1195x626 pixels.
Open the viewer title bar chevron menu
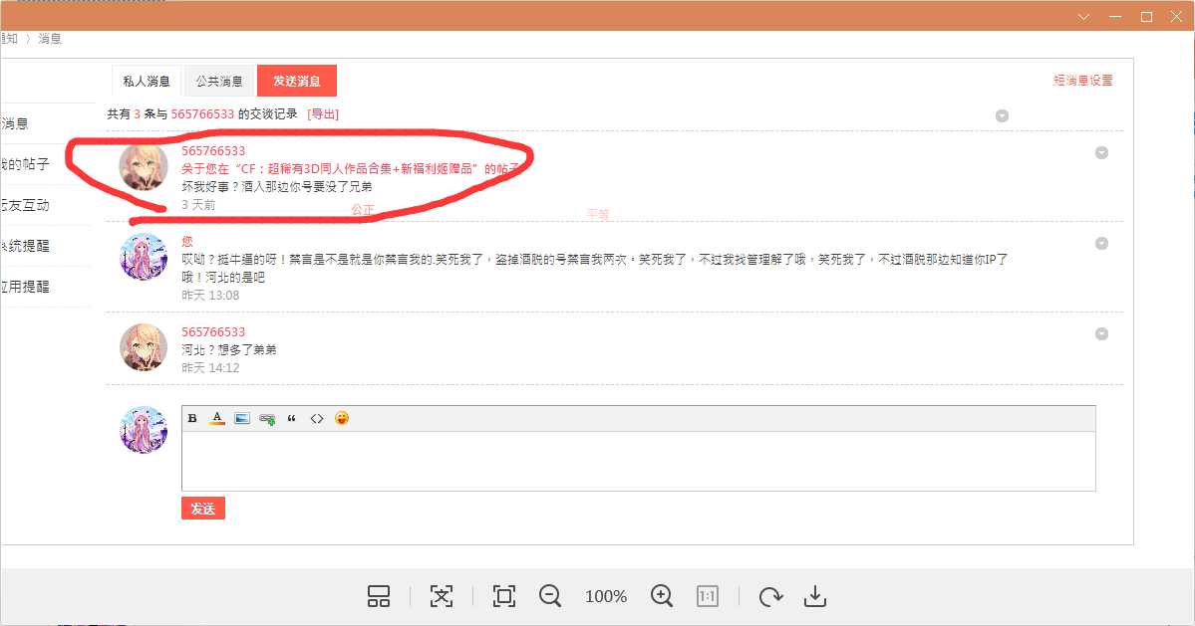pos(1083,17)
